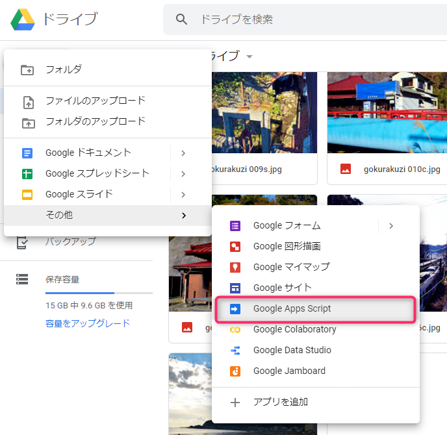Choose Google Data Studio in submenu
The image size is (447, 435).
click(x=316, y=351)
